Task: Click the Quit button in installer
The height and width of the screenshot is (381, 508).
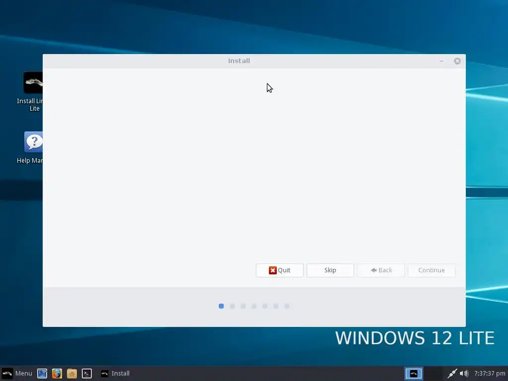Action: 280,270
